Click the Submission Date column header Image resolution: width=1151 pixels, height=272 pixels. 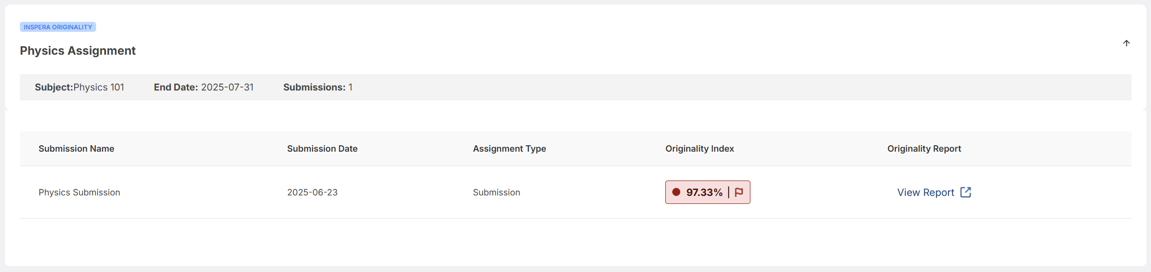(322, 149)
